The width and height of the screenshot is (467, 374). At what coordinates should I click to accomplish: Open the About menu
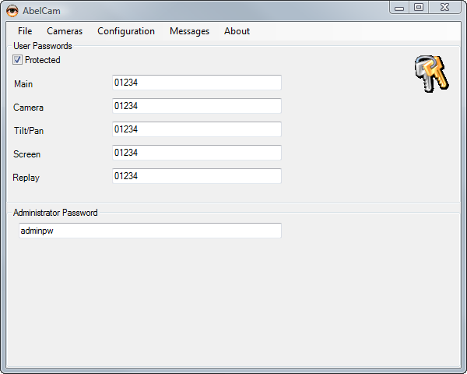237,31
